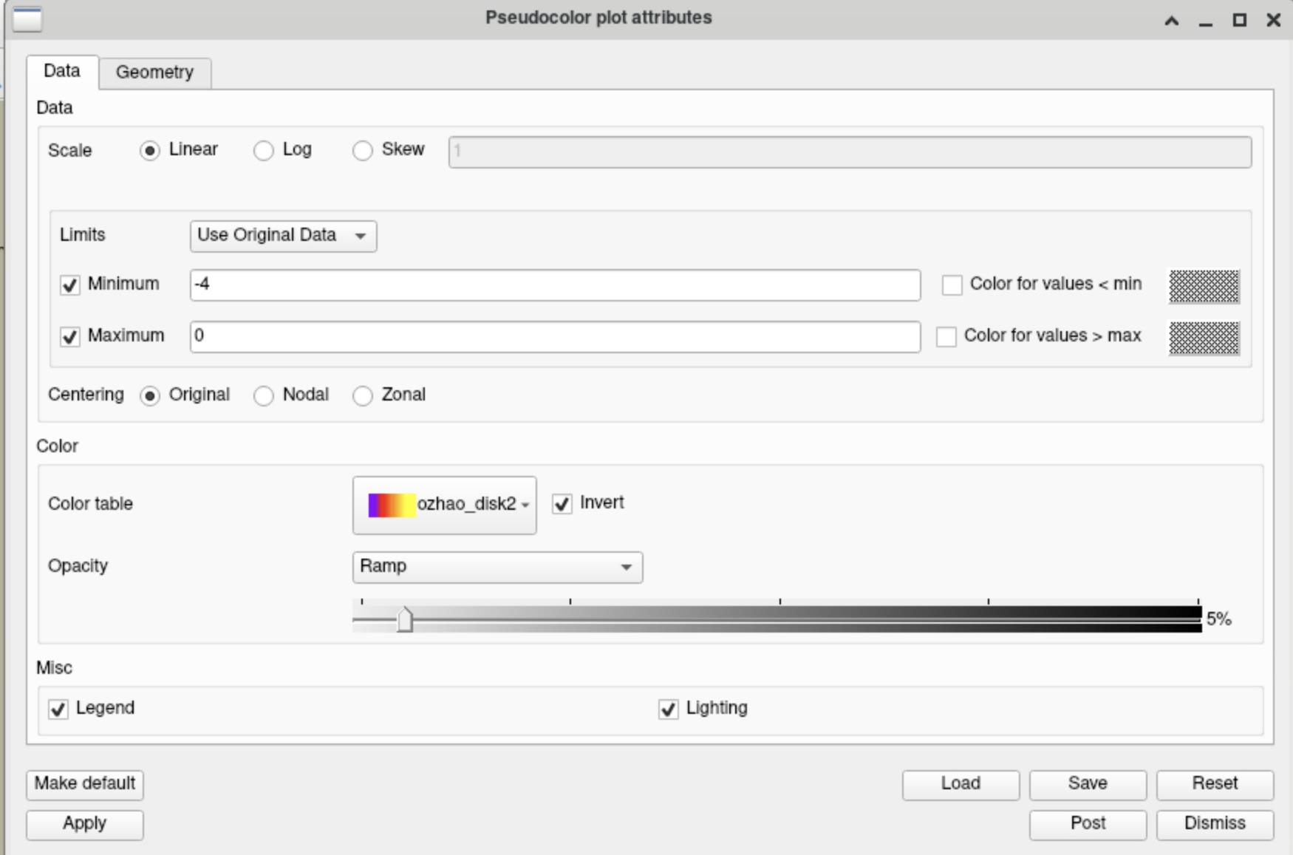Uncheck the Minimum limit checkbox

tap(70, 286)
